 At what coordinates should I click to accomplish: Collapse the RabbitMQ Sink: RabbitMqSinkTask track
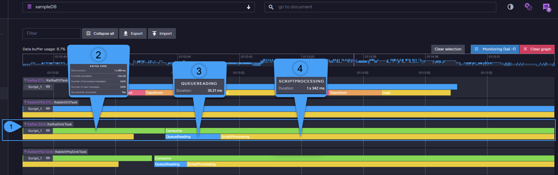(25, 152)
